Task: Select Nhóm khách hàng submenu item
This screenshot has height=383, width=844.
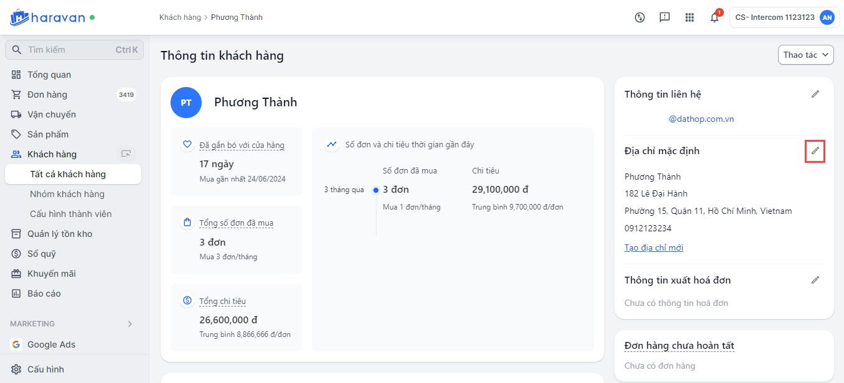Action: click(x=67, y=194)
